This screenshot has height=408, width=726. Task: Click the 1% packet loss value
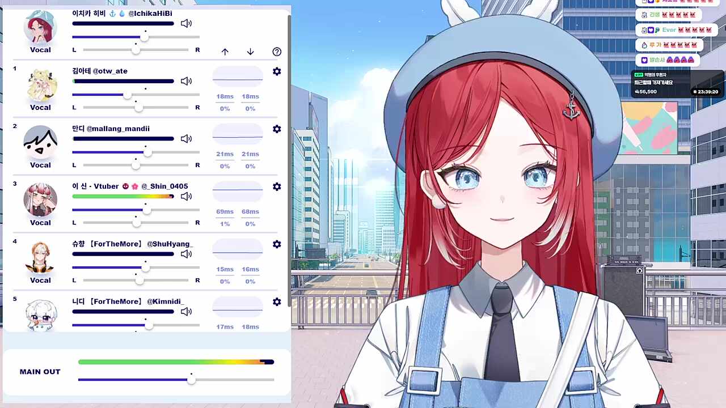click(x=225, y=224)
